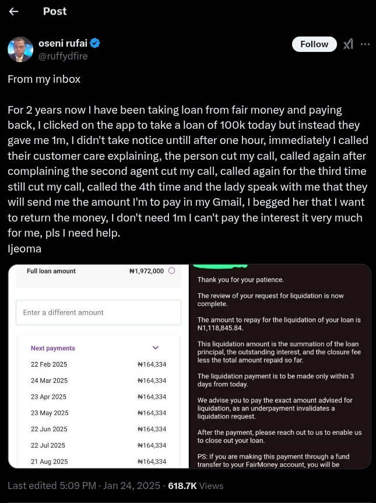Click the 'Enter a different amount' field
The image size is (376, 503).
point(99,312)
